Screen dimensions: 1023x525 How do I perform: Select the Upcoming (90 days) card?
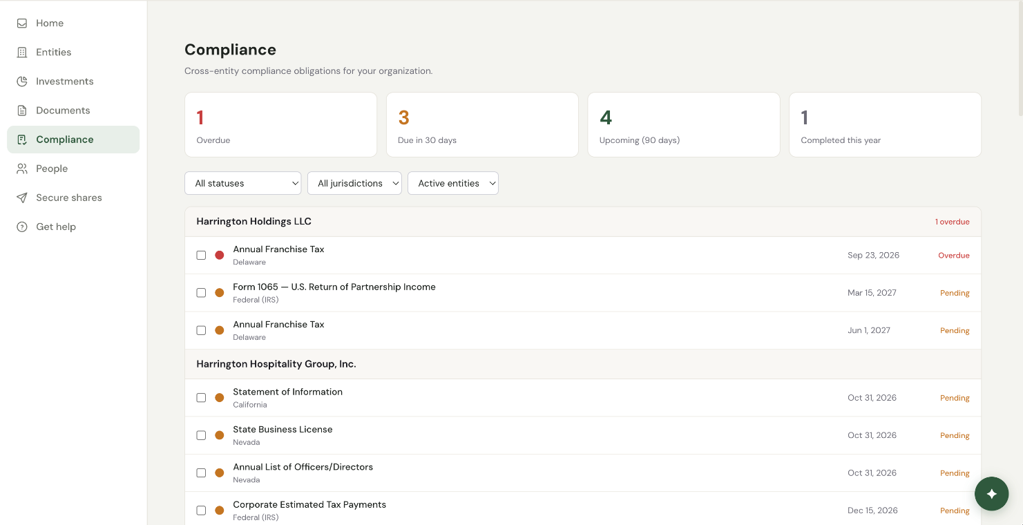pyautogui.click(x=684, y=125)
